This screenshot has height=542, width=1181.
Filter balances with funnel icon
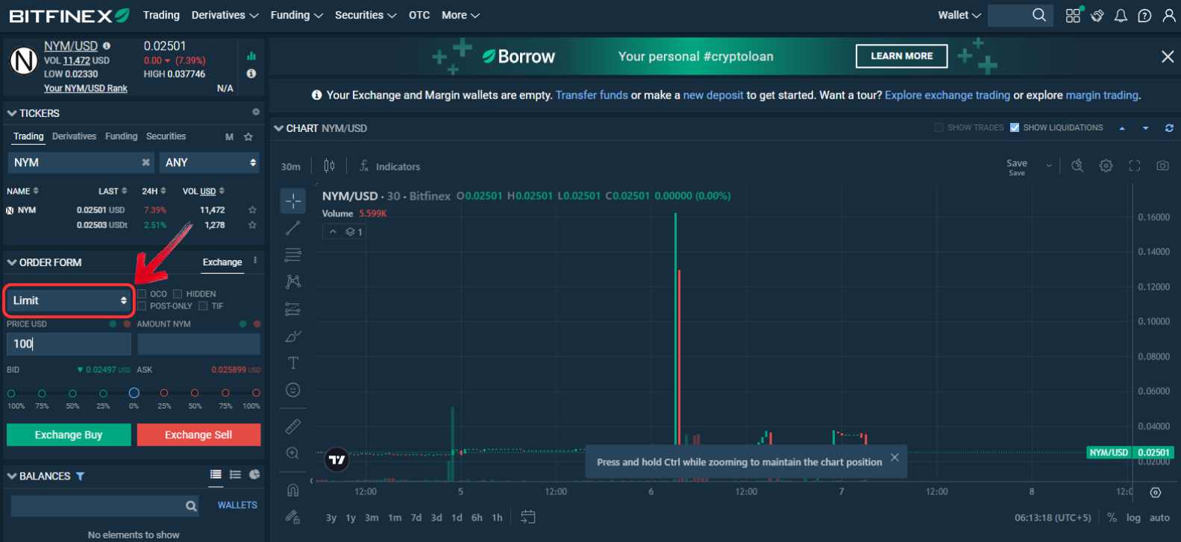81,476
